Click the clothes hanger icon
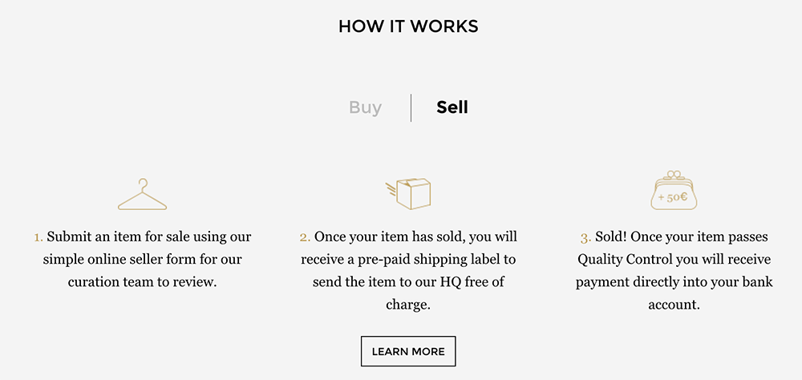The image size is (802, 380). coord(142,194)
